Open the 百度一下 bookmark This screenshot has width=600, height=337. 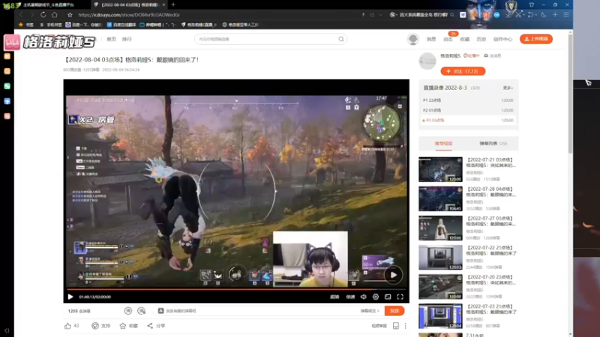point(83,25)
